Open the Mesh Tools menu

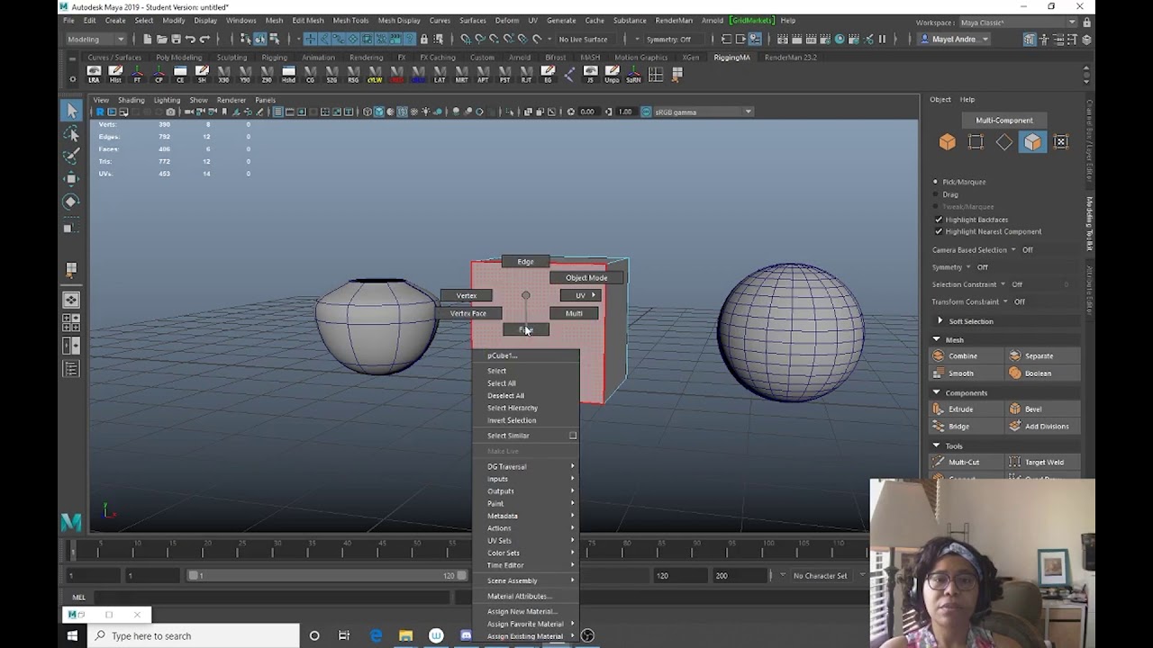[x=350, y=21]
